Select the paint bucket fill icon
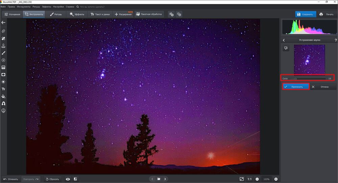The image size is (338, 183). click(x=3, y=96)
